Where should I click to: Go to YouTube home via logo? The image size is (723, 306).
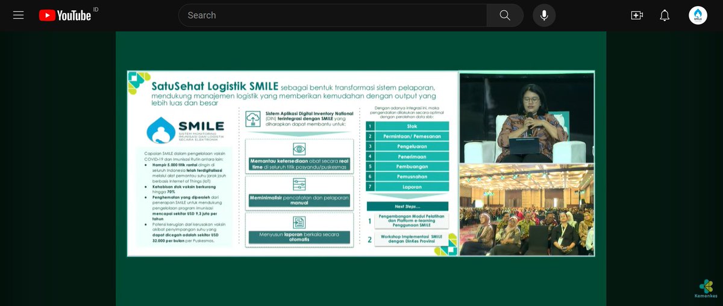(65, 15)
